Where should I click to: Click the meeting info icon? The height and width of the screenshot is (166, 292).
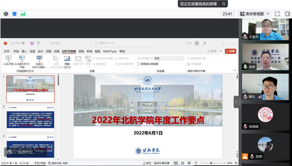coord(6,14)
